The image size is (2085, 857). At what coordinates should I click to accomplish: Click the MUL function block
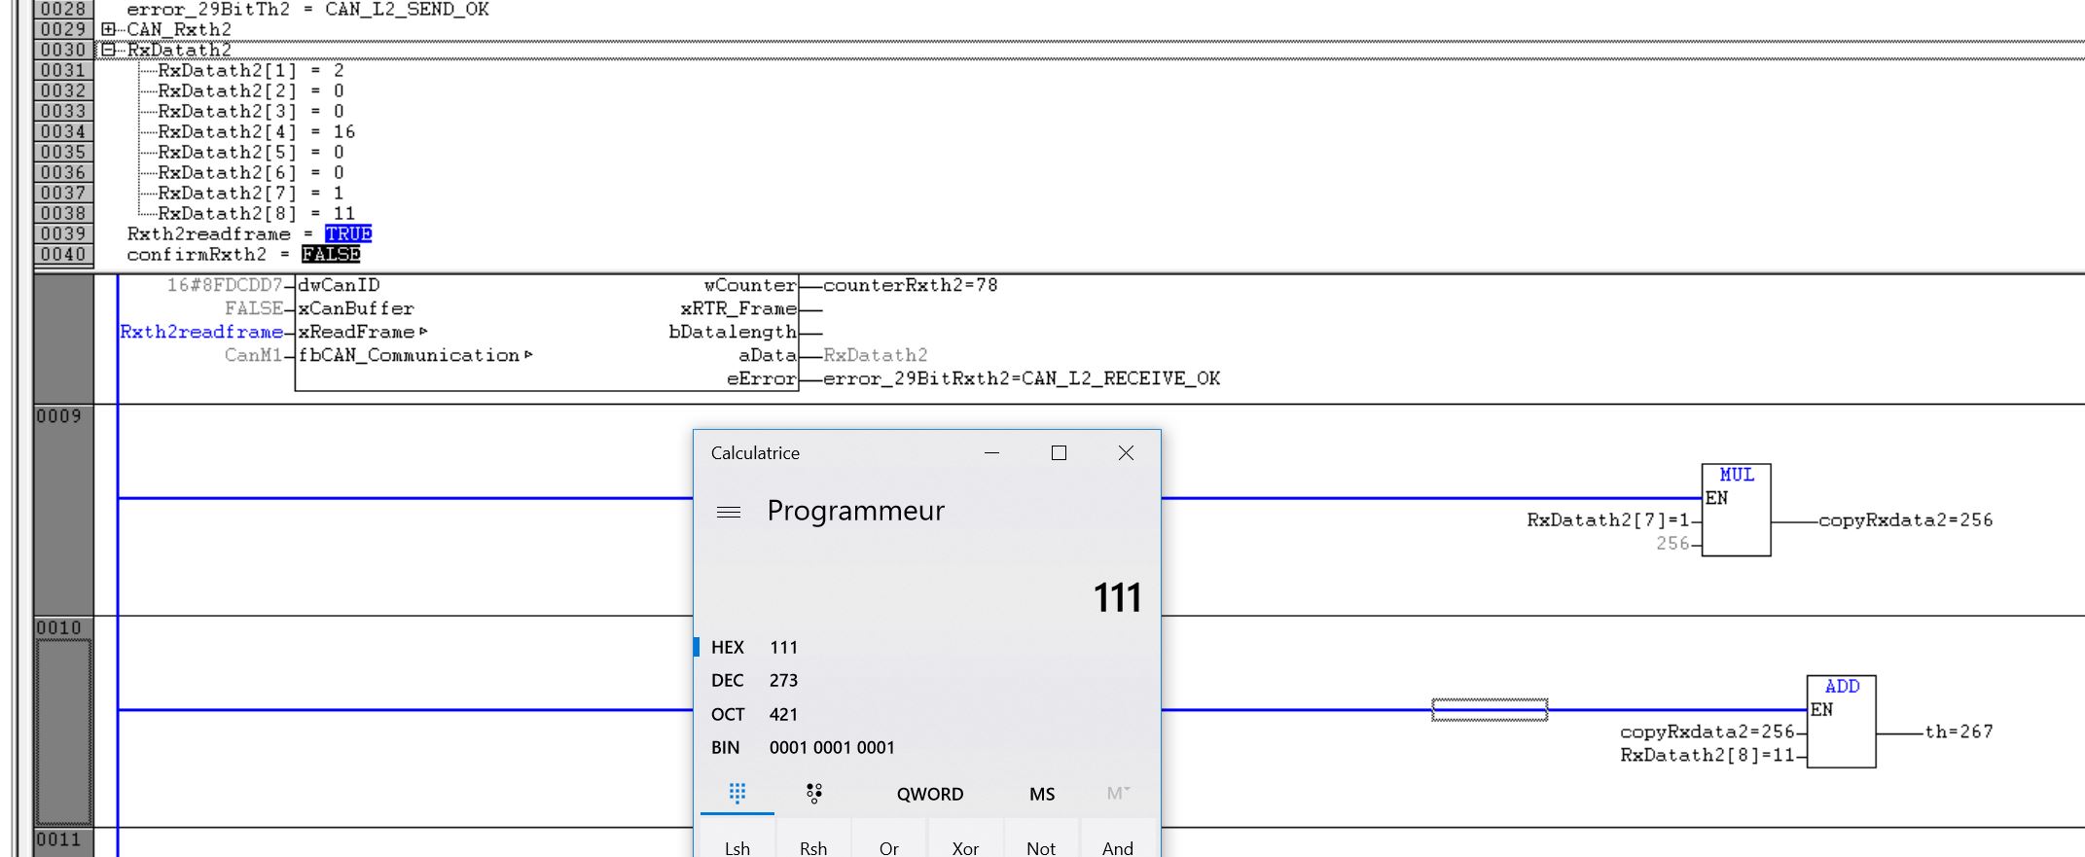click(1736, 511)
